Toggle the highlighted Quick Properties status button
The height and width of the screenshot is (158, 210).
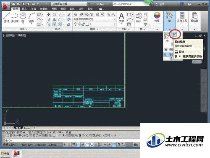[x=114, y=145]
